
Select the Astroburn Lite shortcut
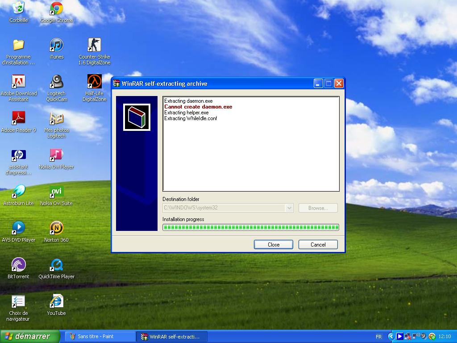point(18,195)
